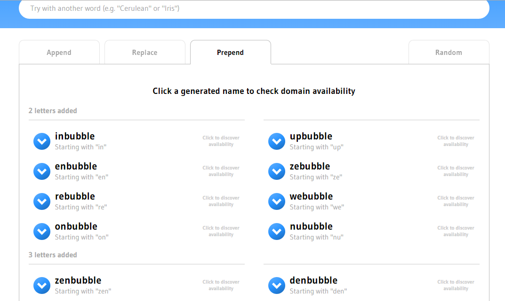505x301 pixels.
Task: Focus the "Try with another word" search field
Action: pos(254,8)
